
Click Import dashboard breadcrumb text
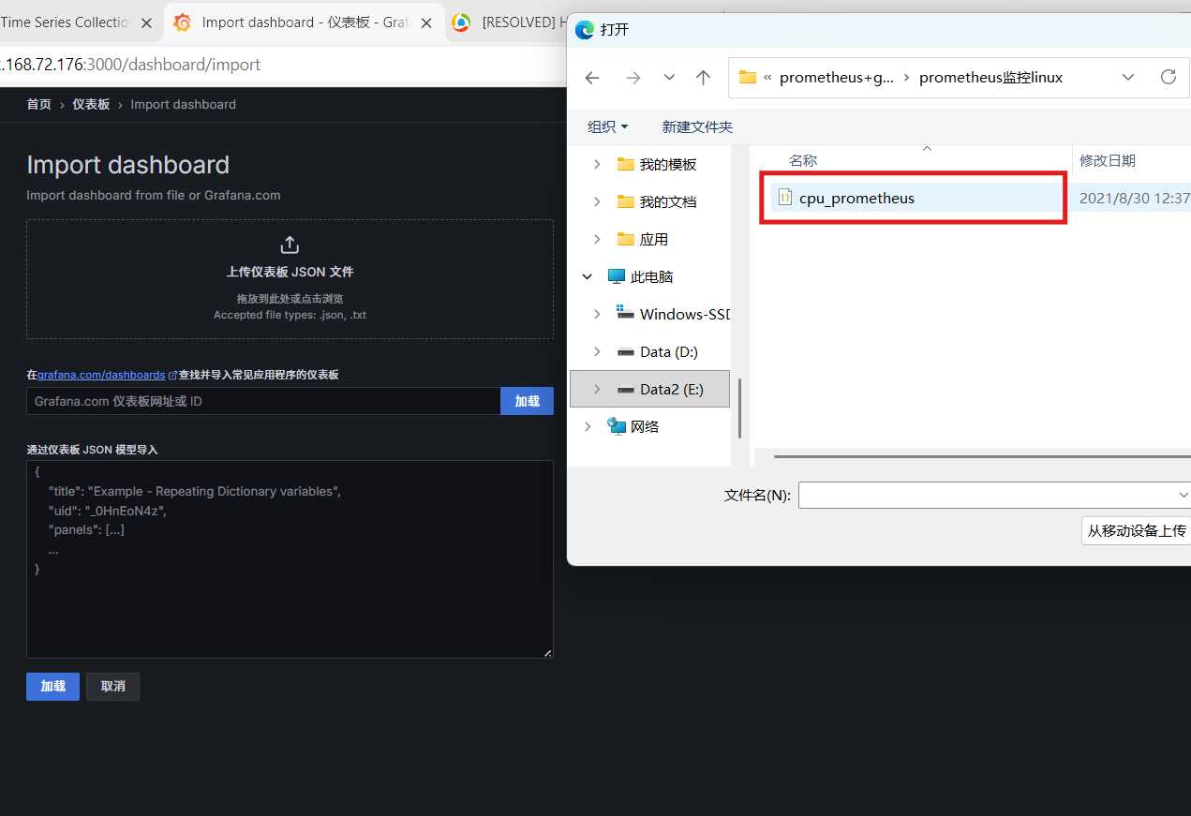[x=183, y=104]
